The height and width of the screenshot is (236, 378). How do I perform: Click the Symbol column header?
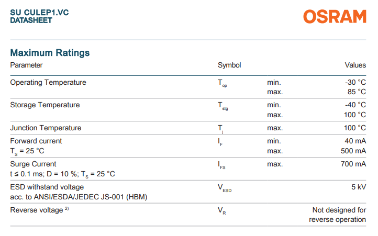click(x=229, y=65)
